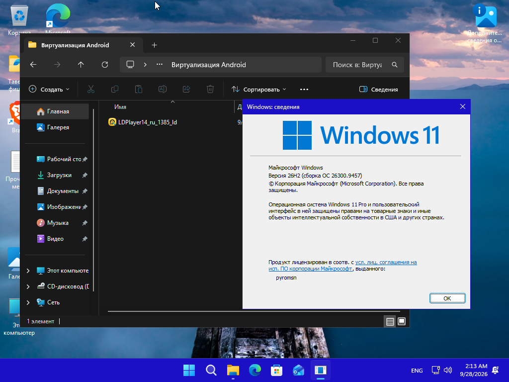
Task: Open notifications bell in system tray
Action: [x=496, y=370]
